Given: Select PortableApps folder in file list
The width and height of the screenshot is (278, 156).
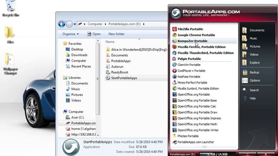Looking at the screenshot, I should [118, 61].
